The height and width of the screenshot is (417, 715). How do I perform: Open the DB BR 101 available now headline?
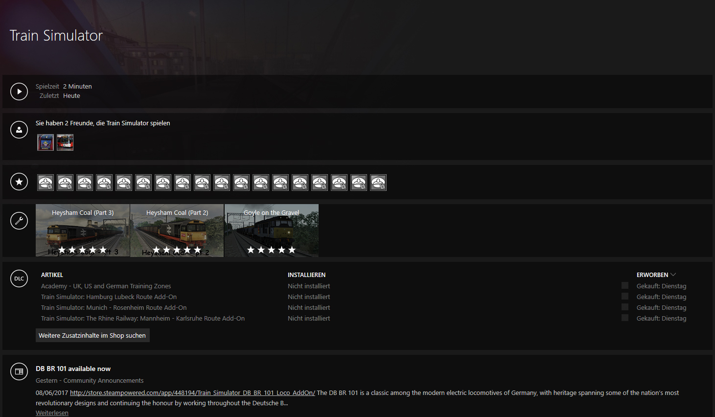point(73,369)
